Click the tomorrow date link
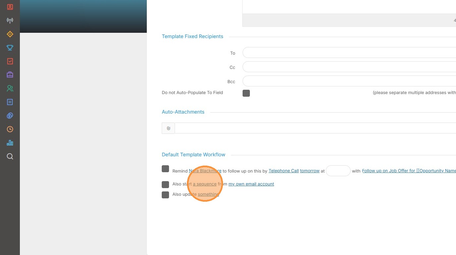The height and width of the screenshot is (255, 456). [310, 171]
